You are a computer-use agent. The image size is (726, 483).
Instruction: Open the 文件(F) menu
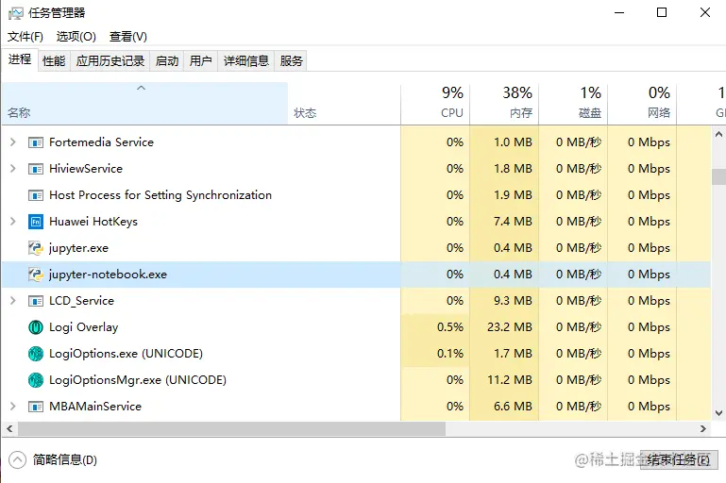point(25,37)
